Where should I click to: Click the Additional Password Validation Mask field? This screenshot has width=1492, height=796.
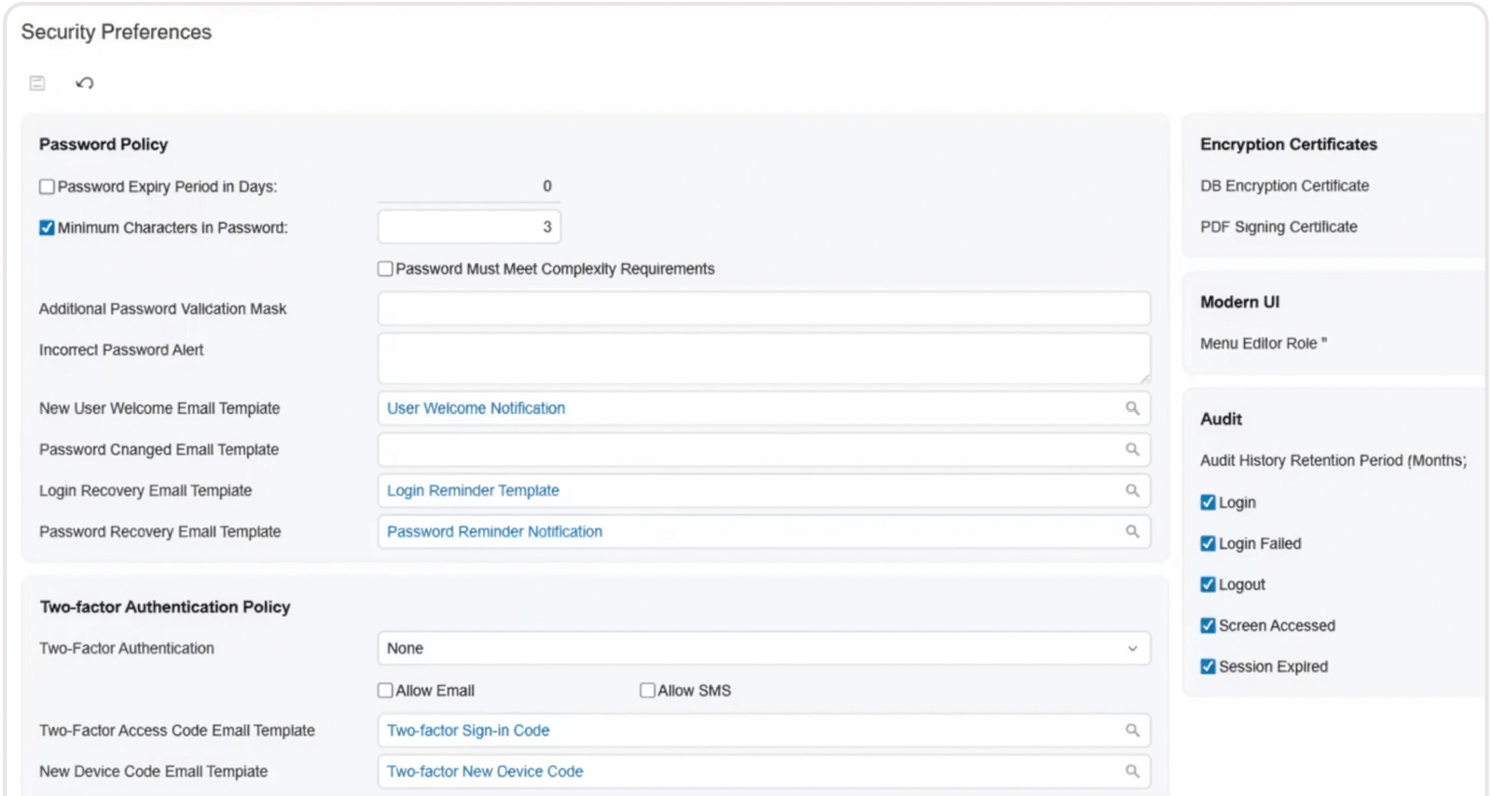[763, 309]
